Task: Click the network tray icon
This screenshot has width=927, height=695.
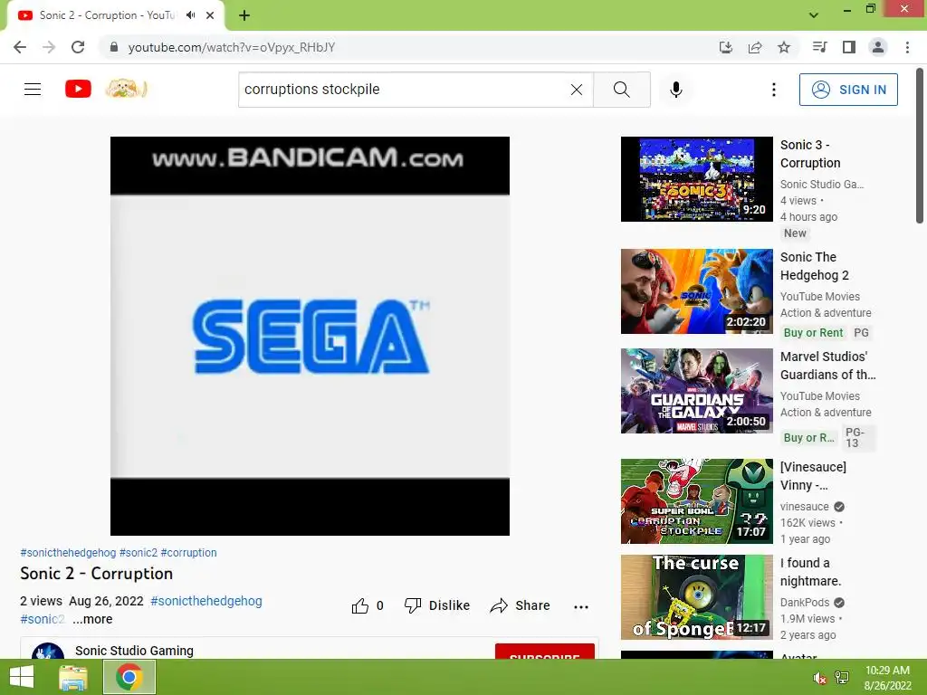Action: tap(841, 678)
